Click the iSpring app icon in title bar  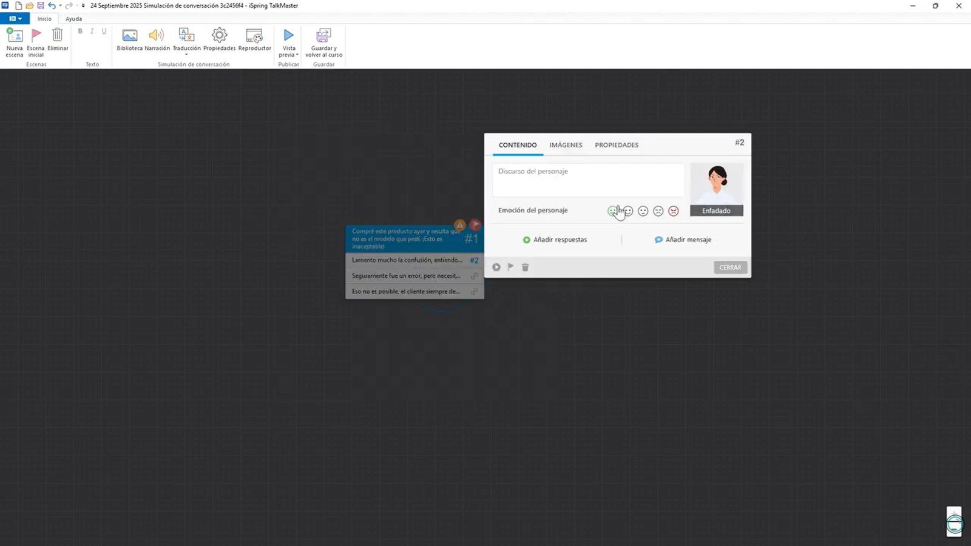point(5,5)
